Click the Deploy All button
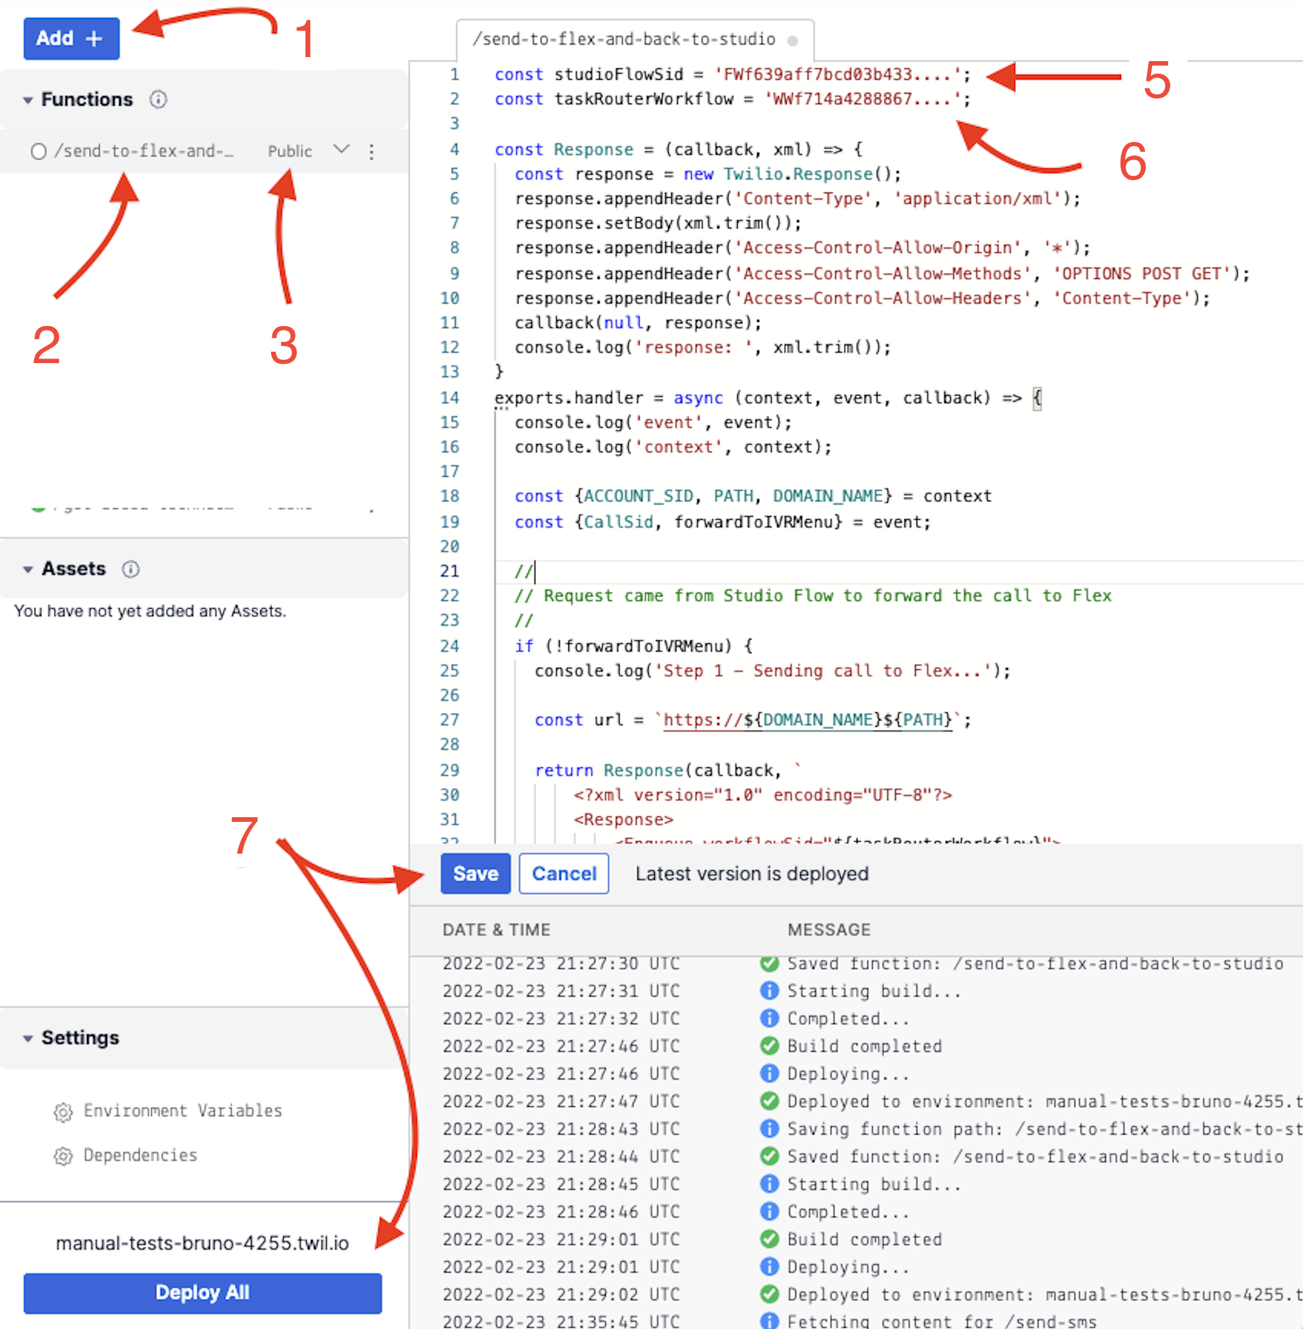This screenshot has height=1329, width=1303. point(203,1292)
